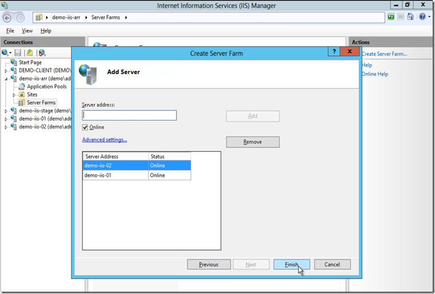The height and width of the screenshot is (294, 435).
Task: Expand the DEMO-CLIENT tree node
Action: point(6,71)
